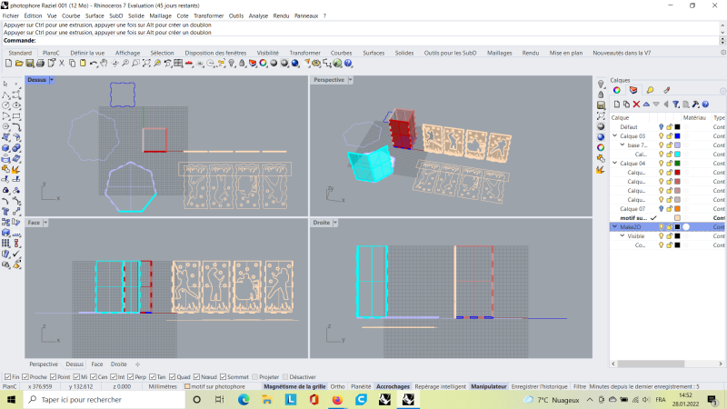Open the Dessus viewport dropdown arrow
Viewport: 727px width, 409px height.
52,80
